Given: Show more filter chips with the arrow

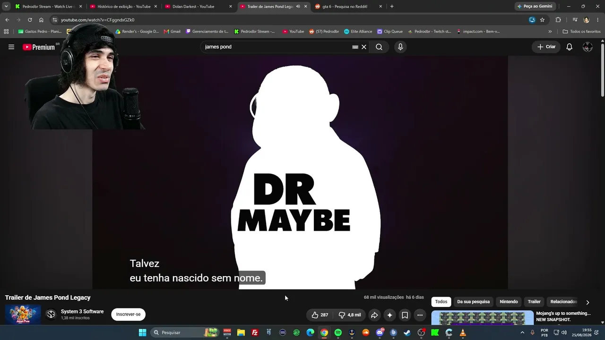Looking at the screenshot, I should click(588, 302).
